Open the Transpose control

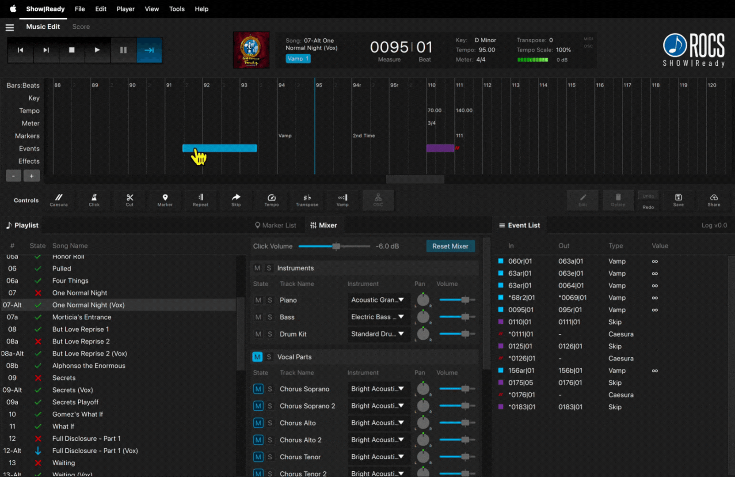coord(307,200)
